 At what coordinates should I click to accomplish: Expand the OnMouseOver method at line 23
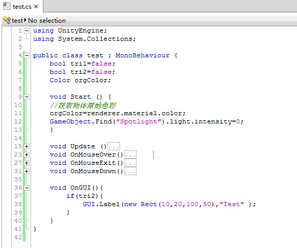coord(27,154)
